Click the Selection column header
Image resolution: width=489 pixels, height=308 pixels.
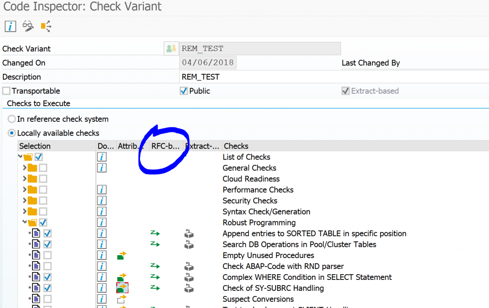click(35, 146)
